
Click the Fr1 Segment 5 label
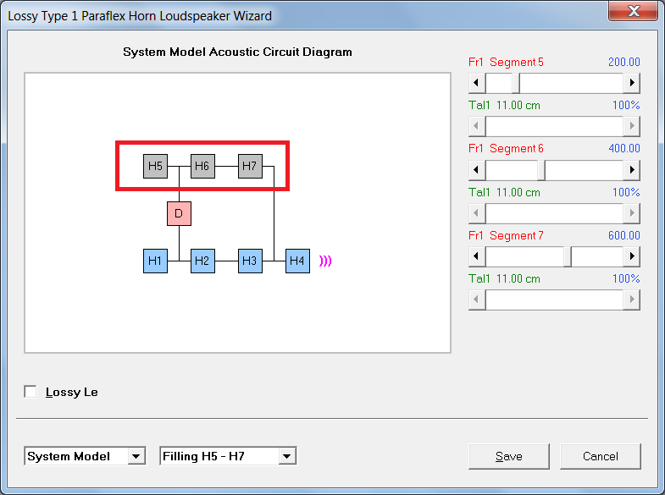point(506,62)
